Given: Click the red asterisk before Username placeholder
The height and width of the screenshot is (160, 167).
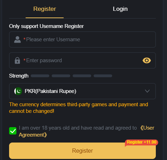Looking at the screenshot, I should [24, 39].
